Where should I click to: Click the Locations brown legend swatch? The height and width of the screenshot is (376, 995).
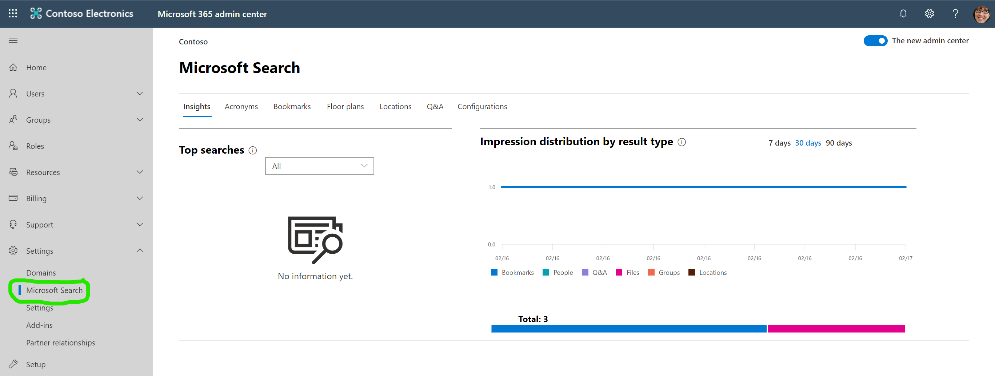692,272
